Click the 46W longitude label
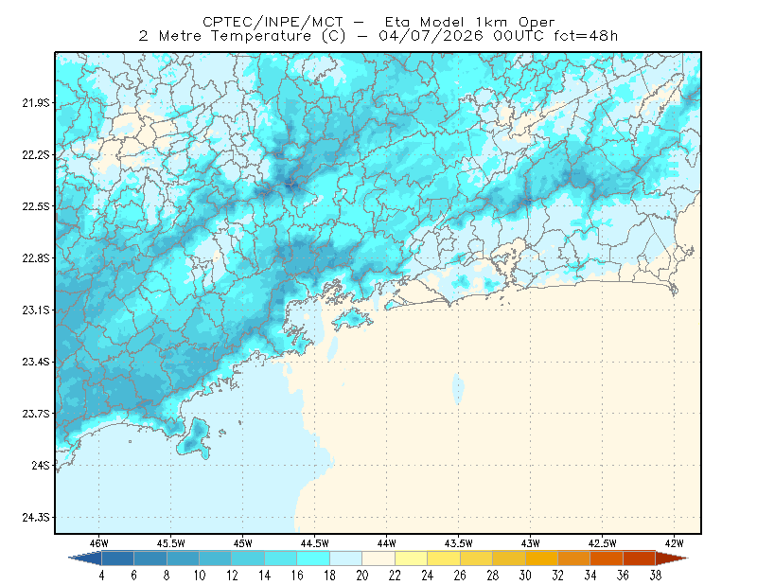The width and height of the screenshot is (757, 585). tap(99, 543)
